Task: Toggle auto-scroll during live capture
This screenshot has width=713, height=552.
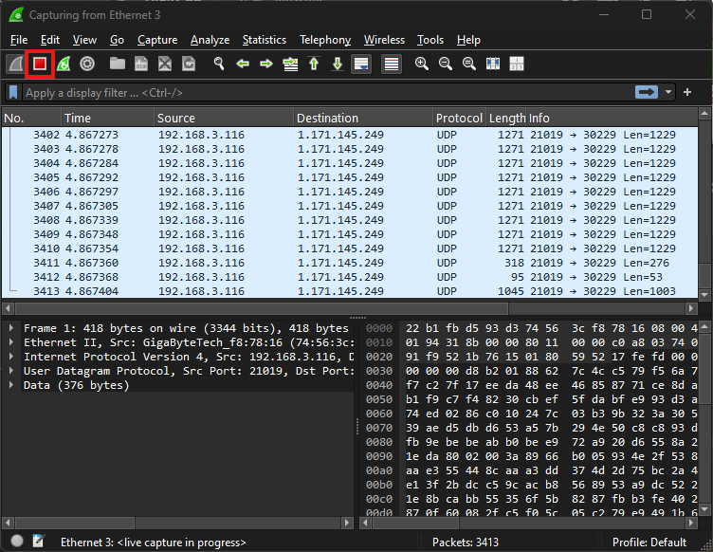Action: 361,64
